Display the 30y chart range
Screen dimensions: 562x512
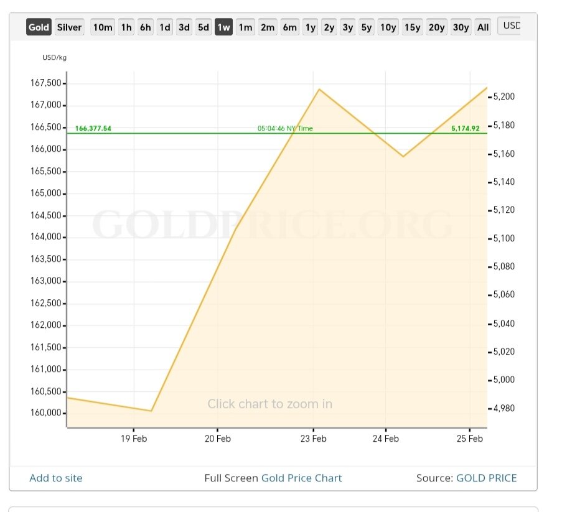pyautogui.click(x=461, y=27)
